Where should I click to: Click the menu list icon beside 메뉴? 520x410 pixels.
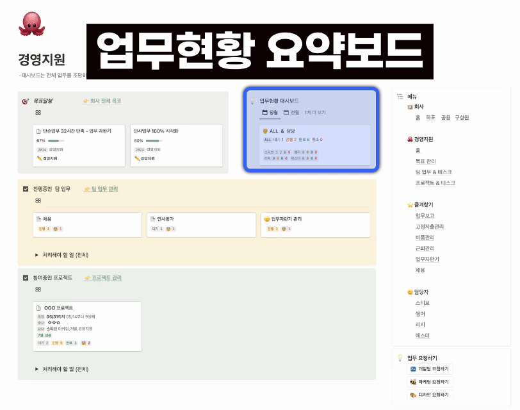pyautogui.click(x=400, y=96)
